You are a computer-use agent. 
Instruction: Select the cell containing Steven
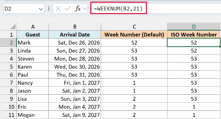[33, 59]
